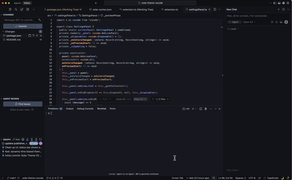Generate commit message with sparkle icon
The width and height of the screenshot is (292, 180).
point(39,20)
